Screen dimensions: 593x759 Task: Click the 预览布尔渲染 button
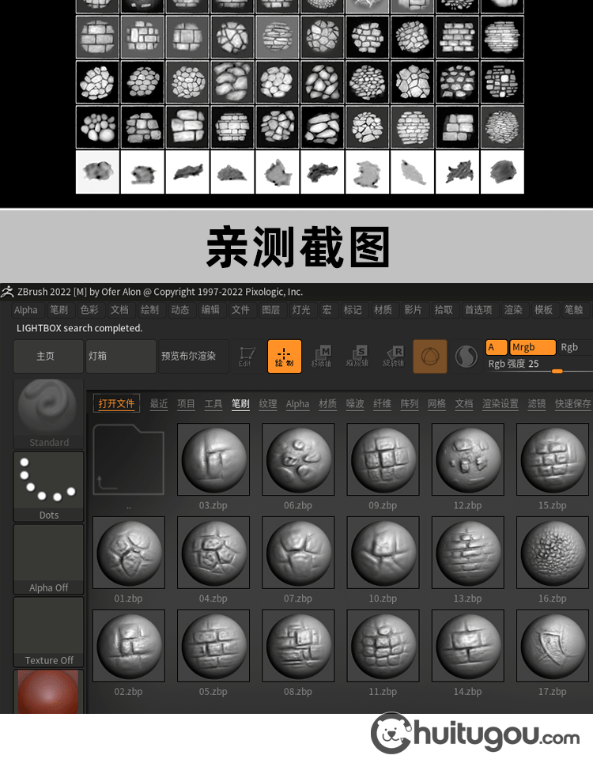click(193, 357)
